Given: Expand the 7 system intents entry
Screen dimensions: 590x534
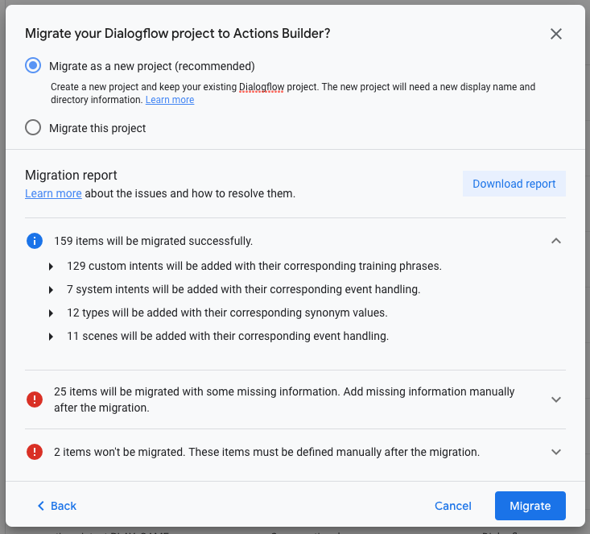Looking at the screenshot, I should pos(52,290).
